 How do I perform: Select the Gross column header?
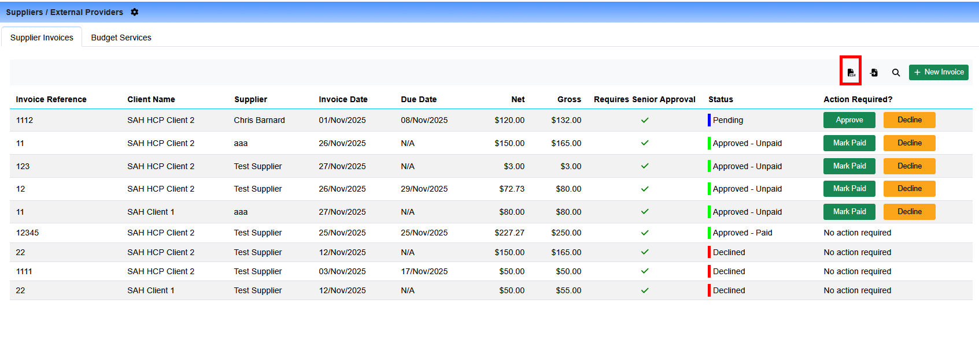569,99
